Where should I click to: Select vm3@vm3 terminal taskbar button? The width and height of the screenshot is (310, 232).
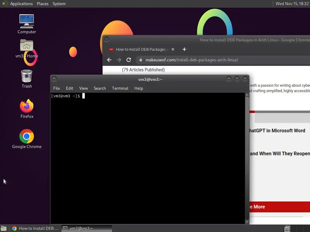[x=87, y=228]
